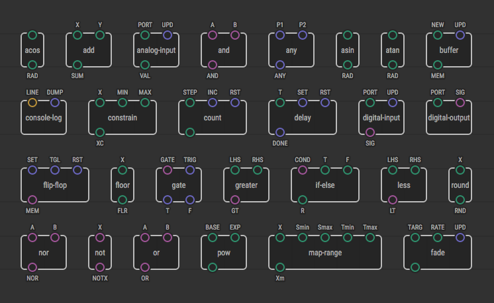The height and width of the screenshot is (303, 494).
Task: Click the if-else node
Action: [x=324, y=185]
